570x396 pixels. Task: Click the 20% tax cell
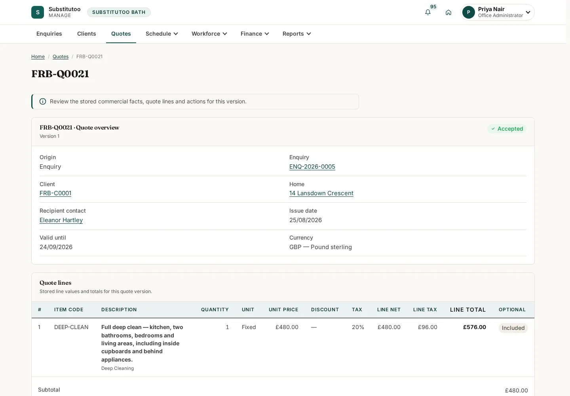[358, 327]
